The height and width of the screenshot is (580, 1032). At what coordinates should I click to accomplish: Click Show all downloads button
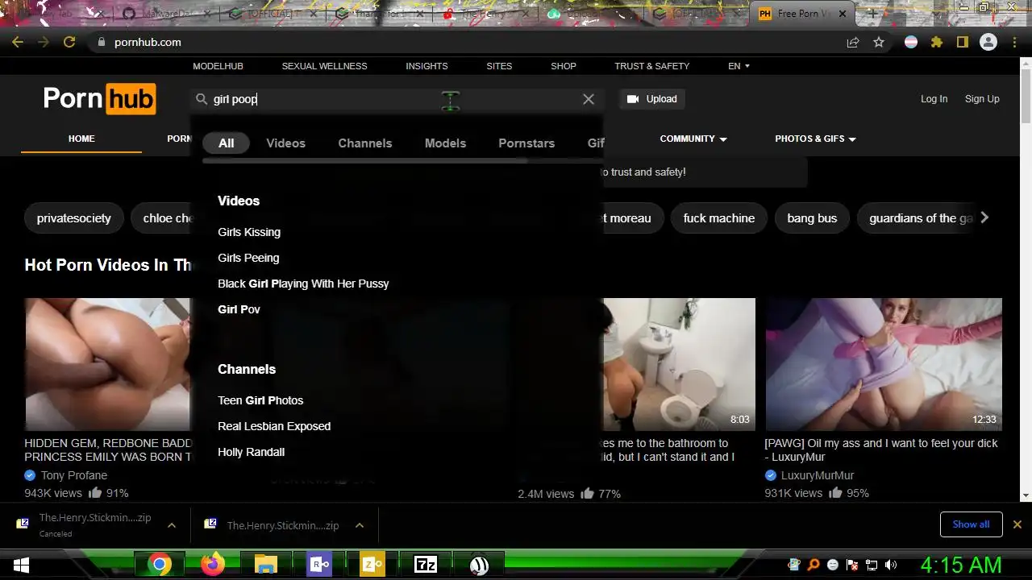(971, 524)
